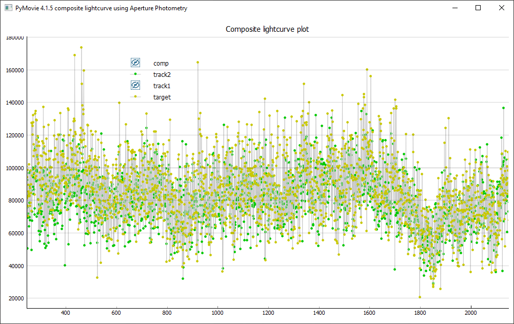
Task: Click the 'Composite lightcurve plot' title
Action: (267, 29)
